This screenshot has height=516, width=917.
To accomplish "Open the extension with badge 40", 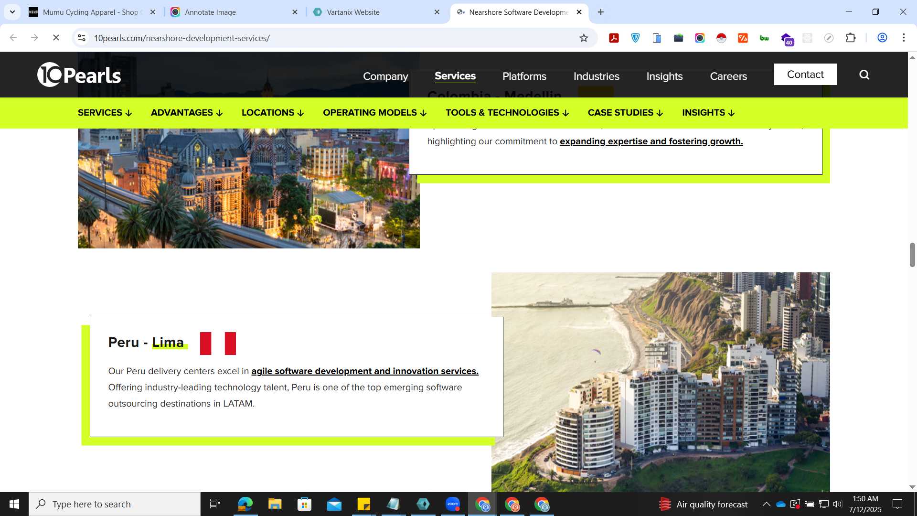I will [x=787, y=39].
